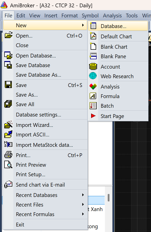Click the Print Preview magnifier icon
Viewport: 151px width, 232px height.
tap(8, 164)
